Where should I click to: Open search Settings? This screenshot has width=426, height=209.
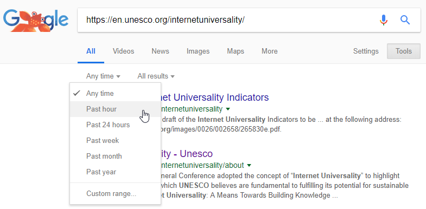coord(366,51)
